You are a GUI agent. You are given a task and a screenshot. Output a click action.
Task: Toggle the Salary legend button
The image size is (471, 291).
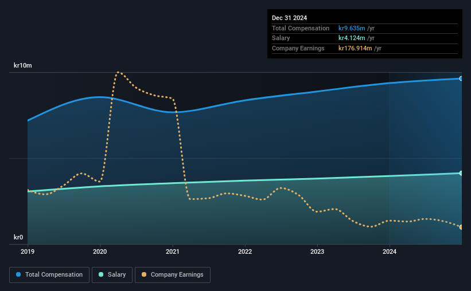pyautogui.click(x=112, y=275)
